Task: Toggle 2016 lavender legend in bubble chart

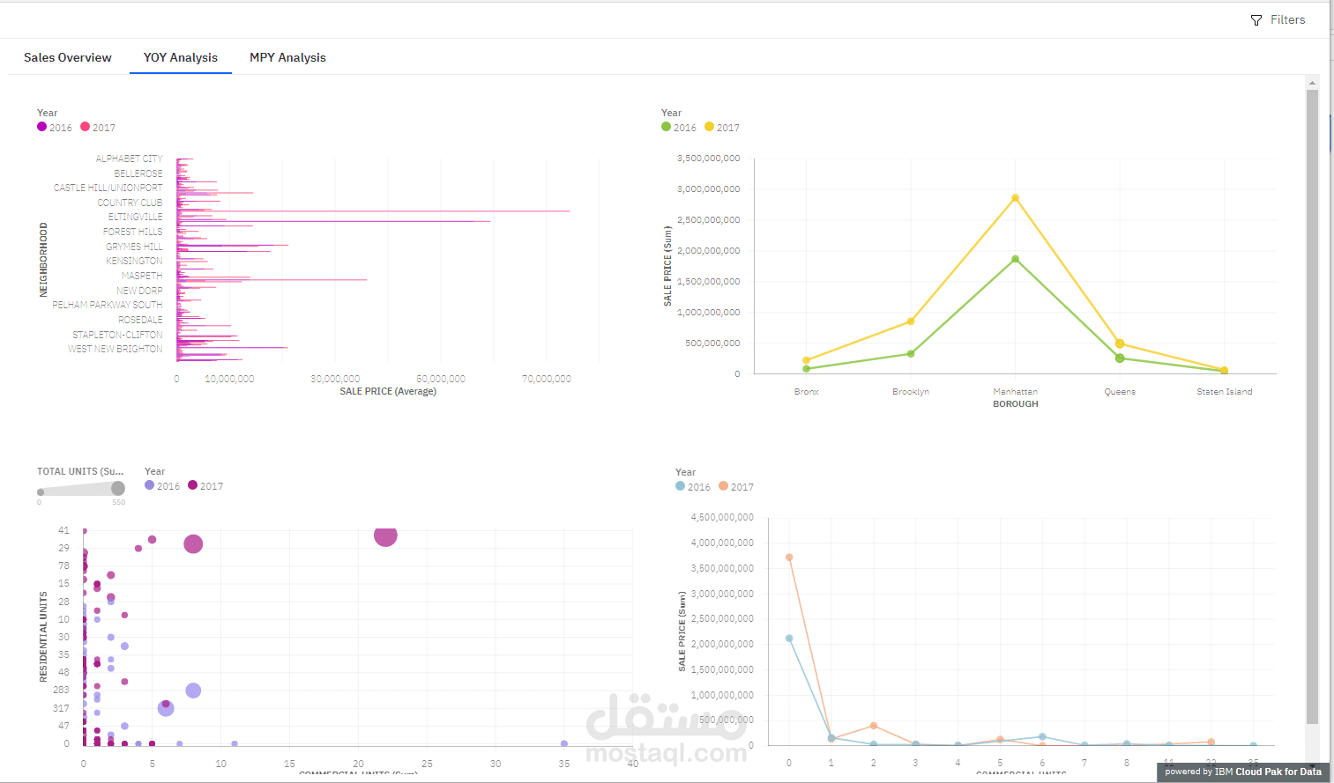Action: 162,485
